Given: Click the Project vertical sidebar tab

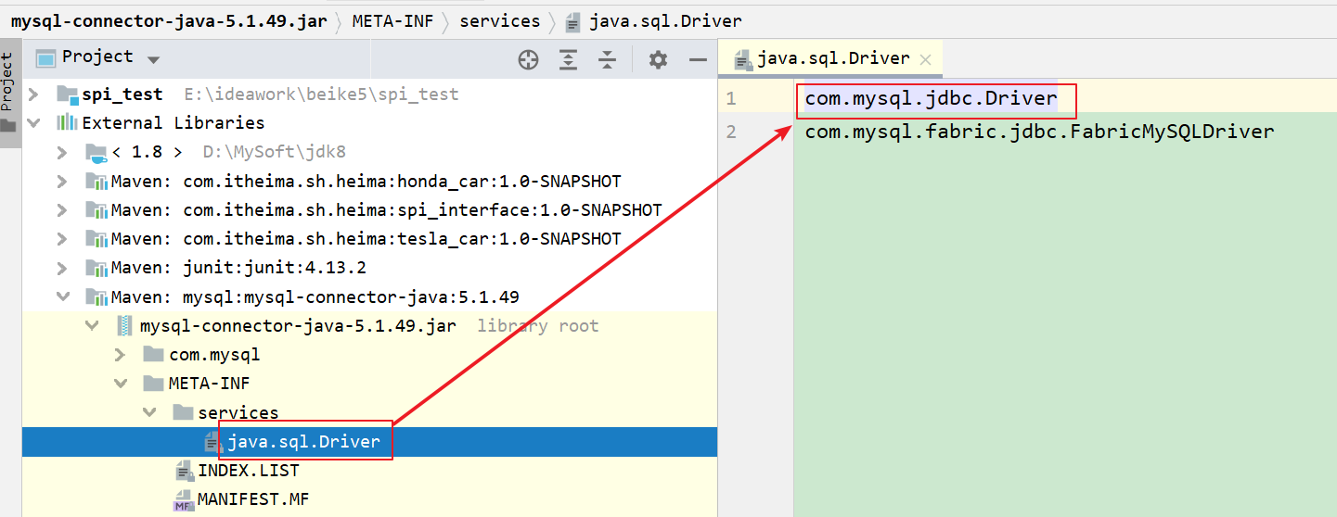Looking at the screenshot, I should 7,83.
